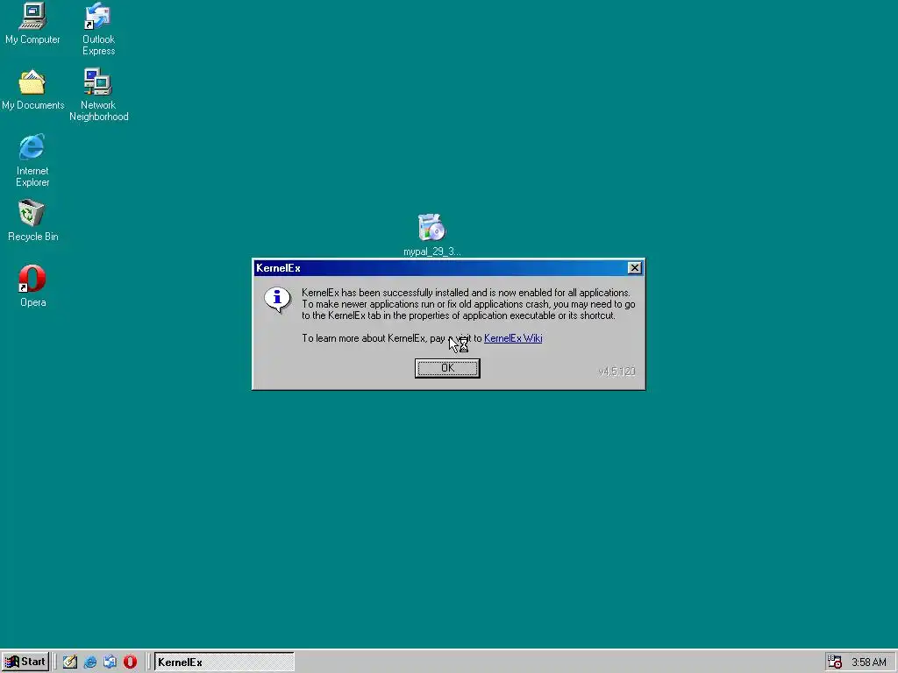
Task: Open the KernelEx Wiki link
Action: coord(513,338)
